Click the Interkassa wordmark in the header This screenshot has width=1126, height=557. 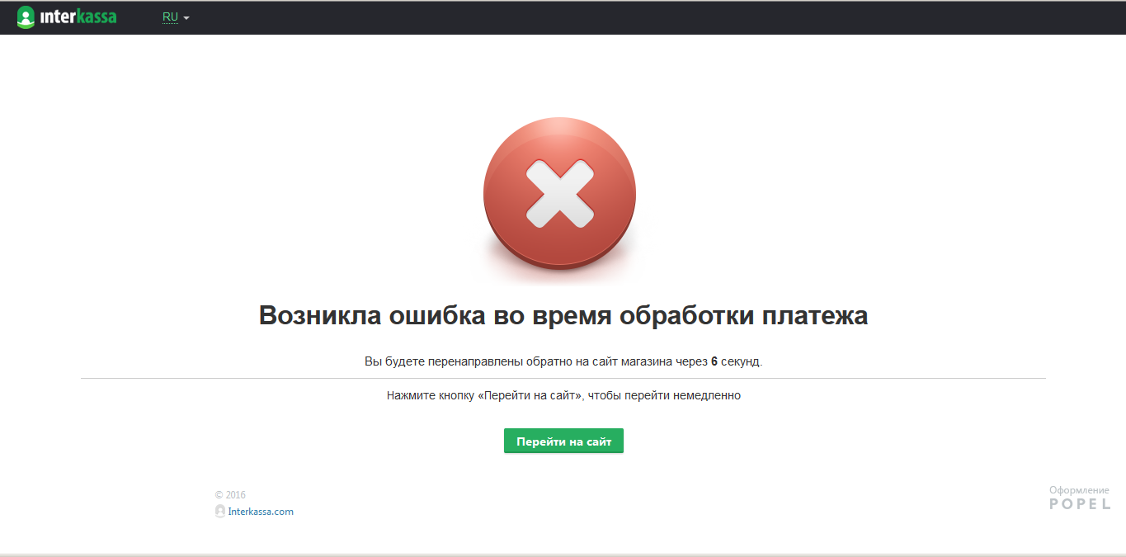click(78, 17)
